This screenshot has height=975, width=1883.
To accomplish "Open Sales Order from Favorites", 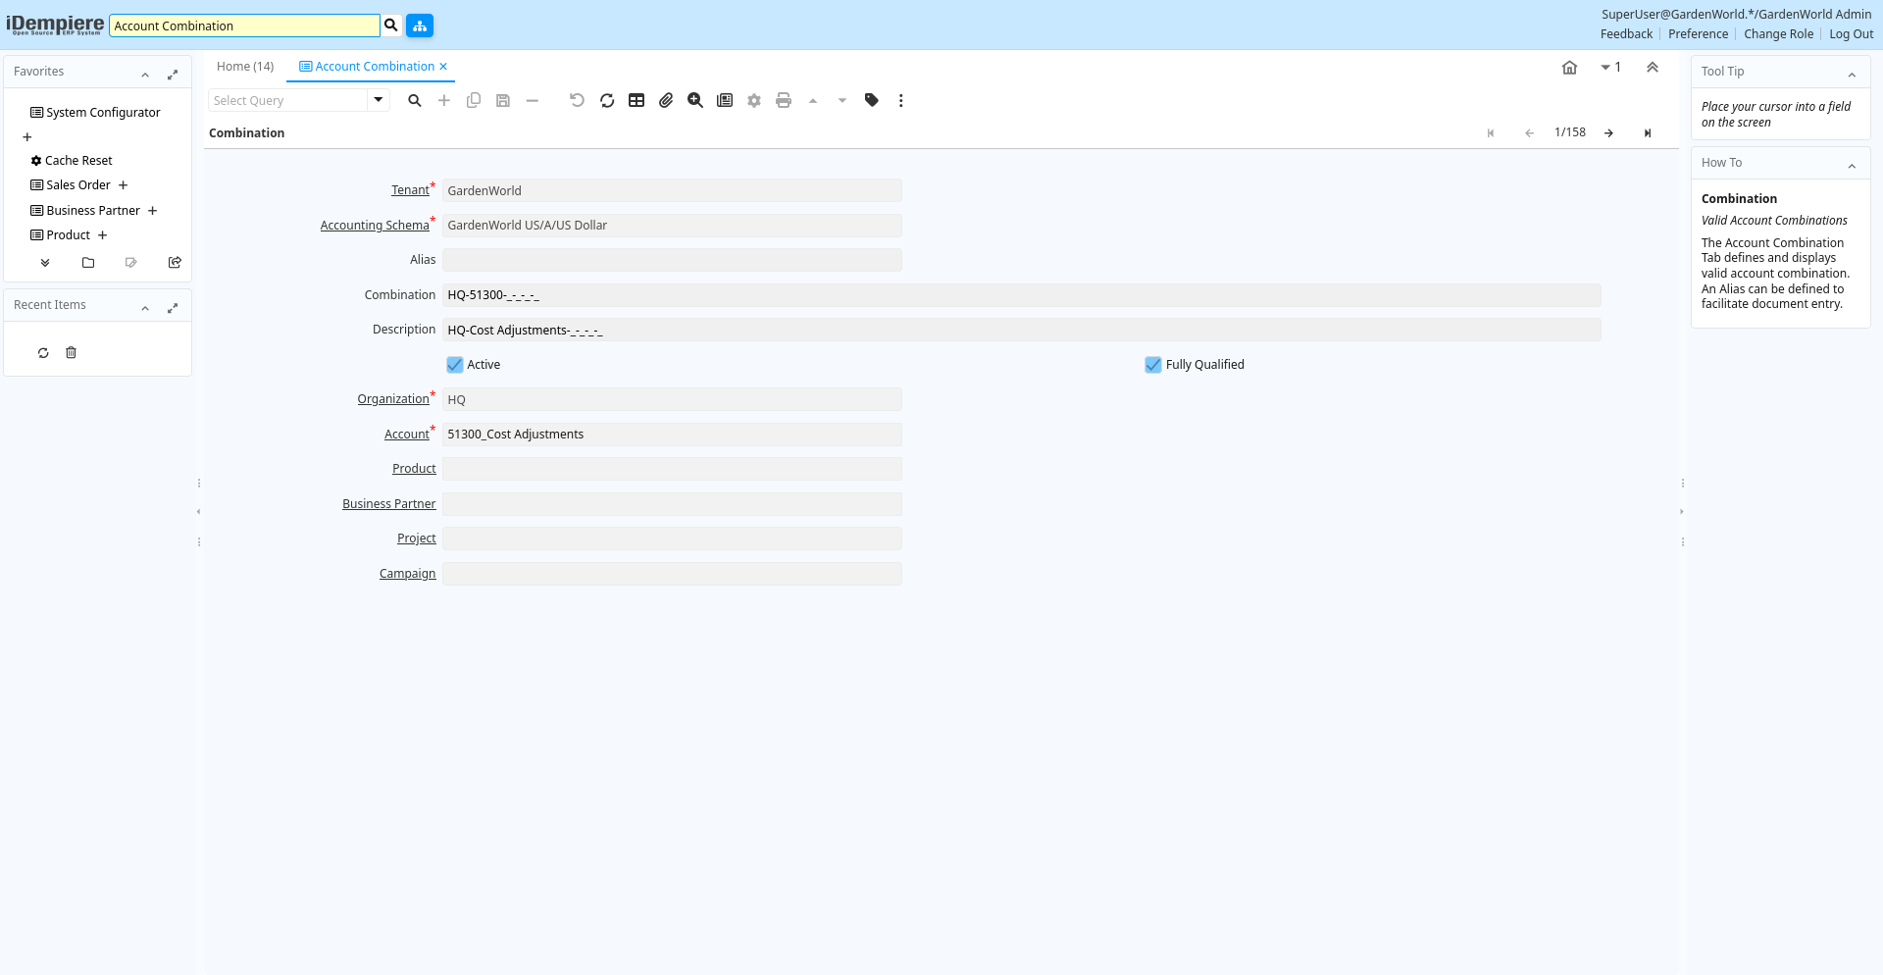I will point(77,185).
